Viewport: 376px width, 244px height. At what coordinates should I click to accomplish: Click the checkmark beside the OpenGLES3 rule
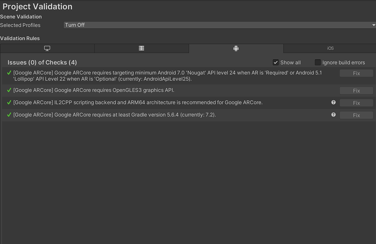(9, 90)
